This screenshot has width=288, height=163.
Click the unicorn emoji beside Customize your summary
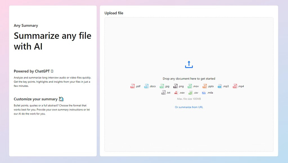point(61,99)
